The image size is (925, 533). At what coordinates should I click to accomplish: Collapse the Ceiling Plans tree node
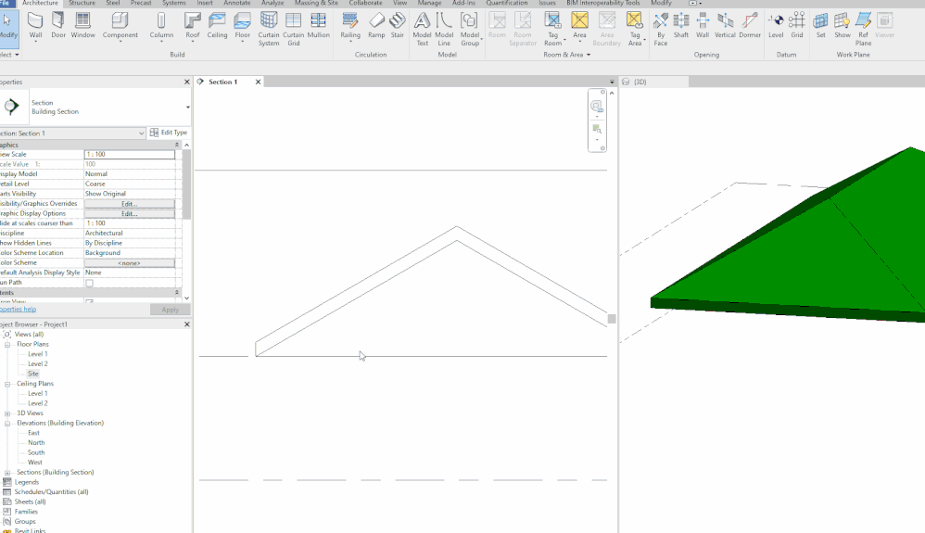pos(7,384)
